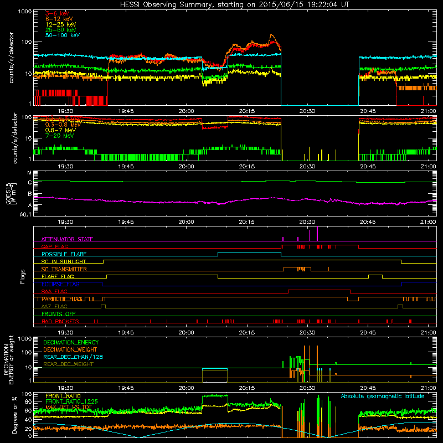Click the POSSIBLE_FLARE flag label
This screenshot has width=443, height=443.
click(64, 254)
